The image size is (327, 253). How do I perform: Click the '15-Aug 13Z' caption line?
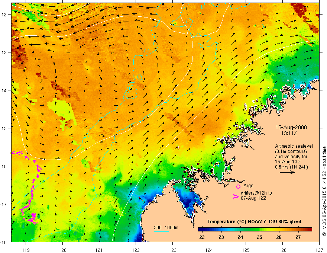pos(288,162)
